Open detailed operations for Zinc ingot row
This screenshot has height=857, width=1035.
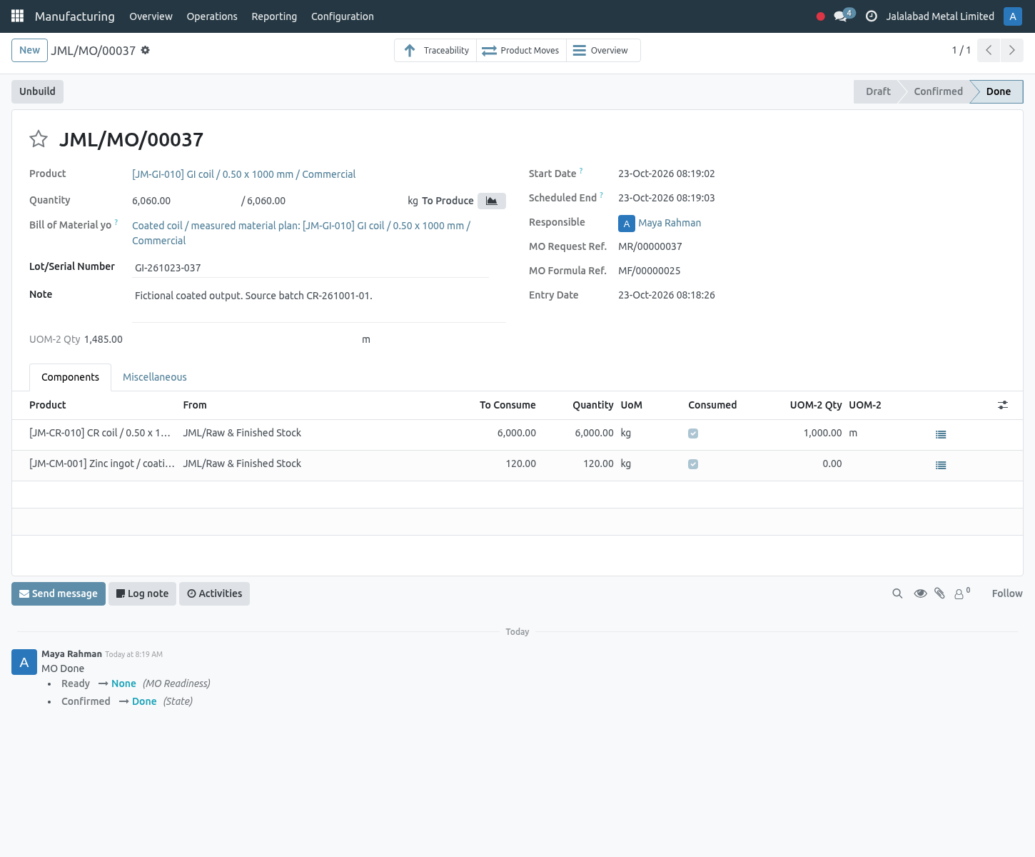coord(941,465)
